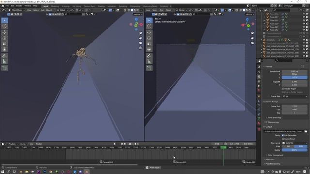Click the pan hand icon in left viewport

point(140,38)
